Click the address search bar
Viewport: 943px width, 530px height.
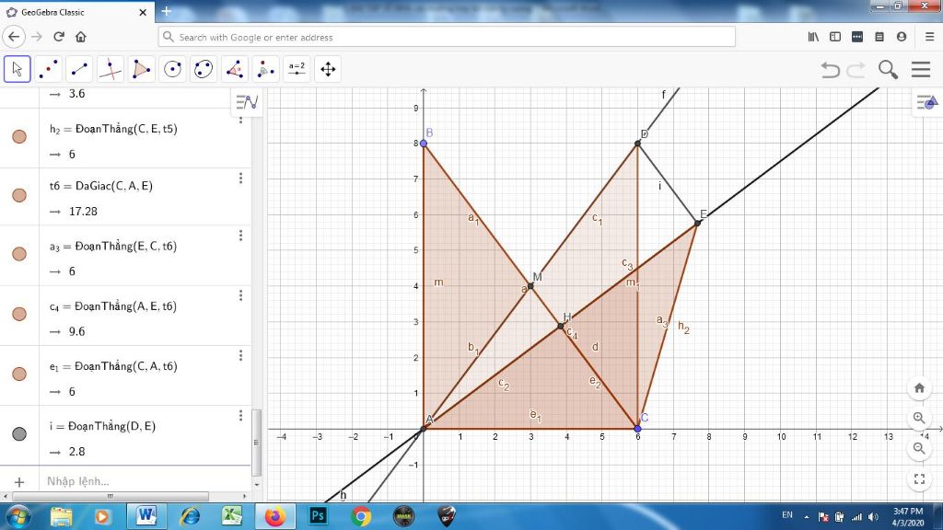(x=447, y=37)
